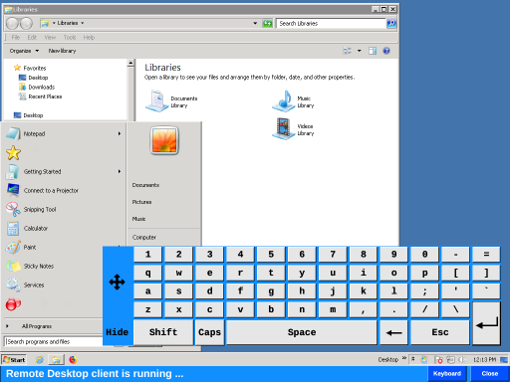Open Explorer help question mark icon
This screenshot has height=382, width=510.
(386, 51)
